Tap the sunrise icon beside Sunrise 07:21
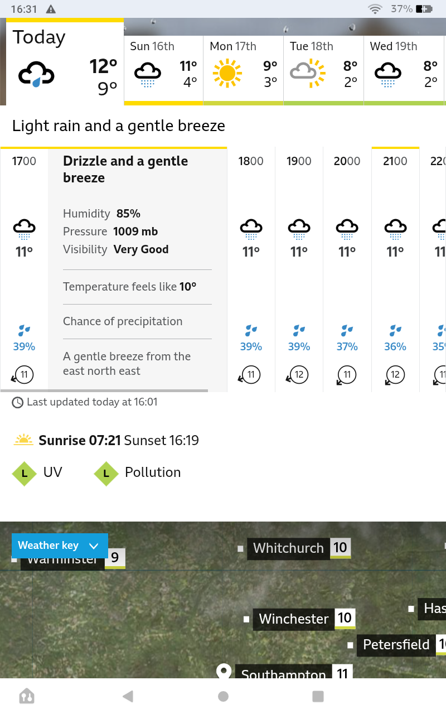 pyautogui.click(x=23, y=440)
